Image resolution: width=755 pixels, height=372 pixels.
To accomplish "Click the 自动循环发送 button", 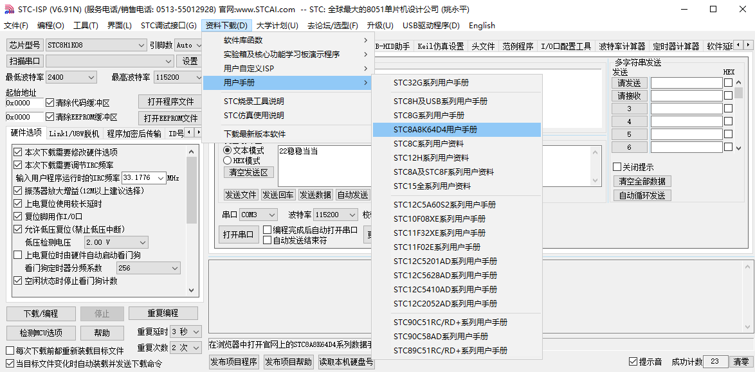I will pyautogui.click(x=642, y=195).
